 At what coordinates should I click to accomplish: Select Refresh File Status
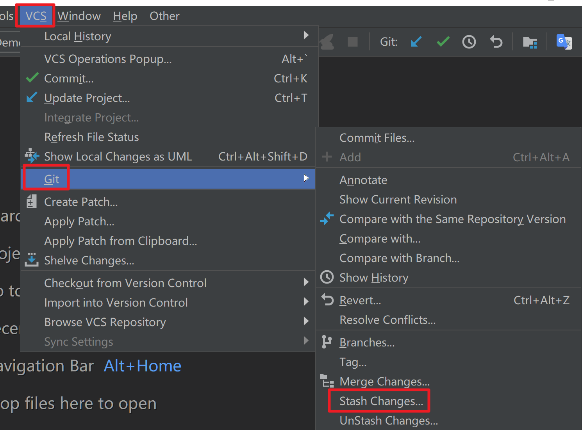168,137
